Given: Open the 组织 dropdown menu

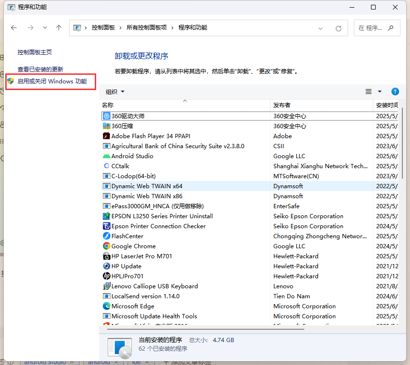Looking at the screenshot, I should [115, 91].
